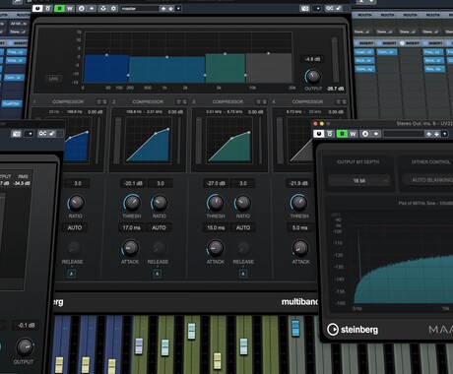Open plugin settings gear in multiband compressor toolbar
Screen dimensions: 453x374
point(113,8)
